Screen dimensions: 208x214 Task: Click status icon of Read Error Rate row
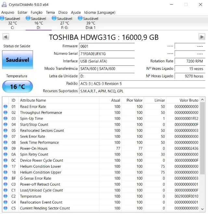coord(6,106)
